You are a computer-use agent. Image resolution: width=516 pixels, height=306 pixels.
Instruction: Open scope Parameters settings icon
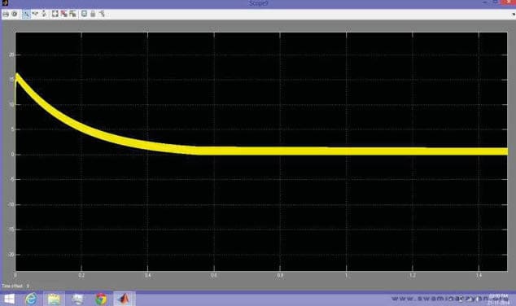pos(15,14)
